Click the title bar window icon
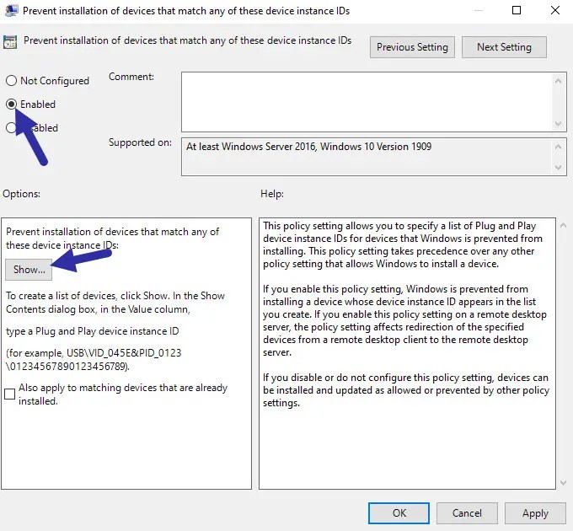Viewport: 573px width, 531px height. pyautogui.click(x=11, y=11)
